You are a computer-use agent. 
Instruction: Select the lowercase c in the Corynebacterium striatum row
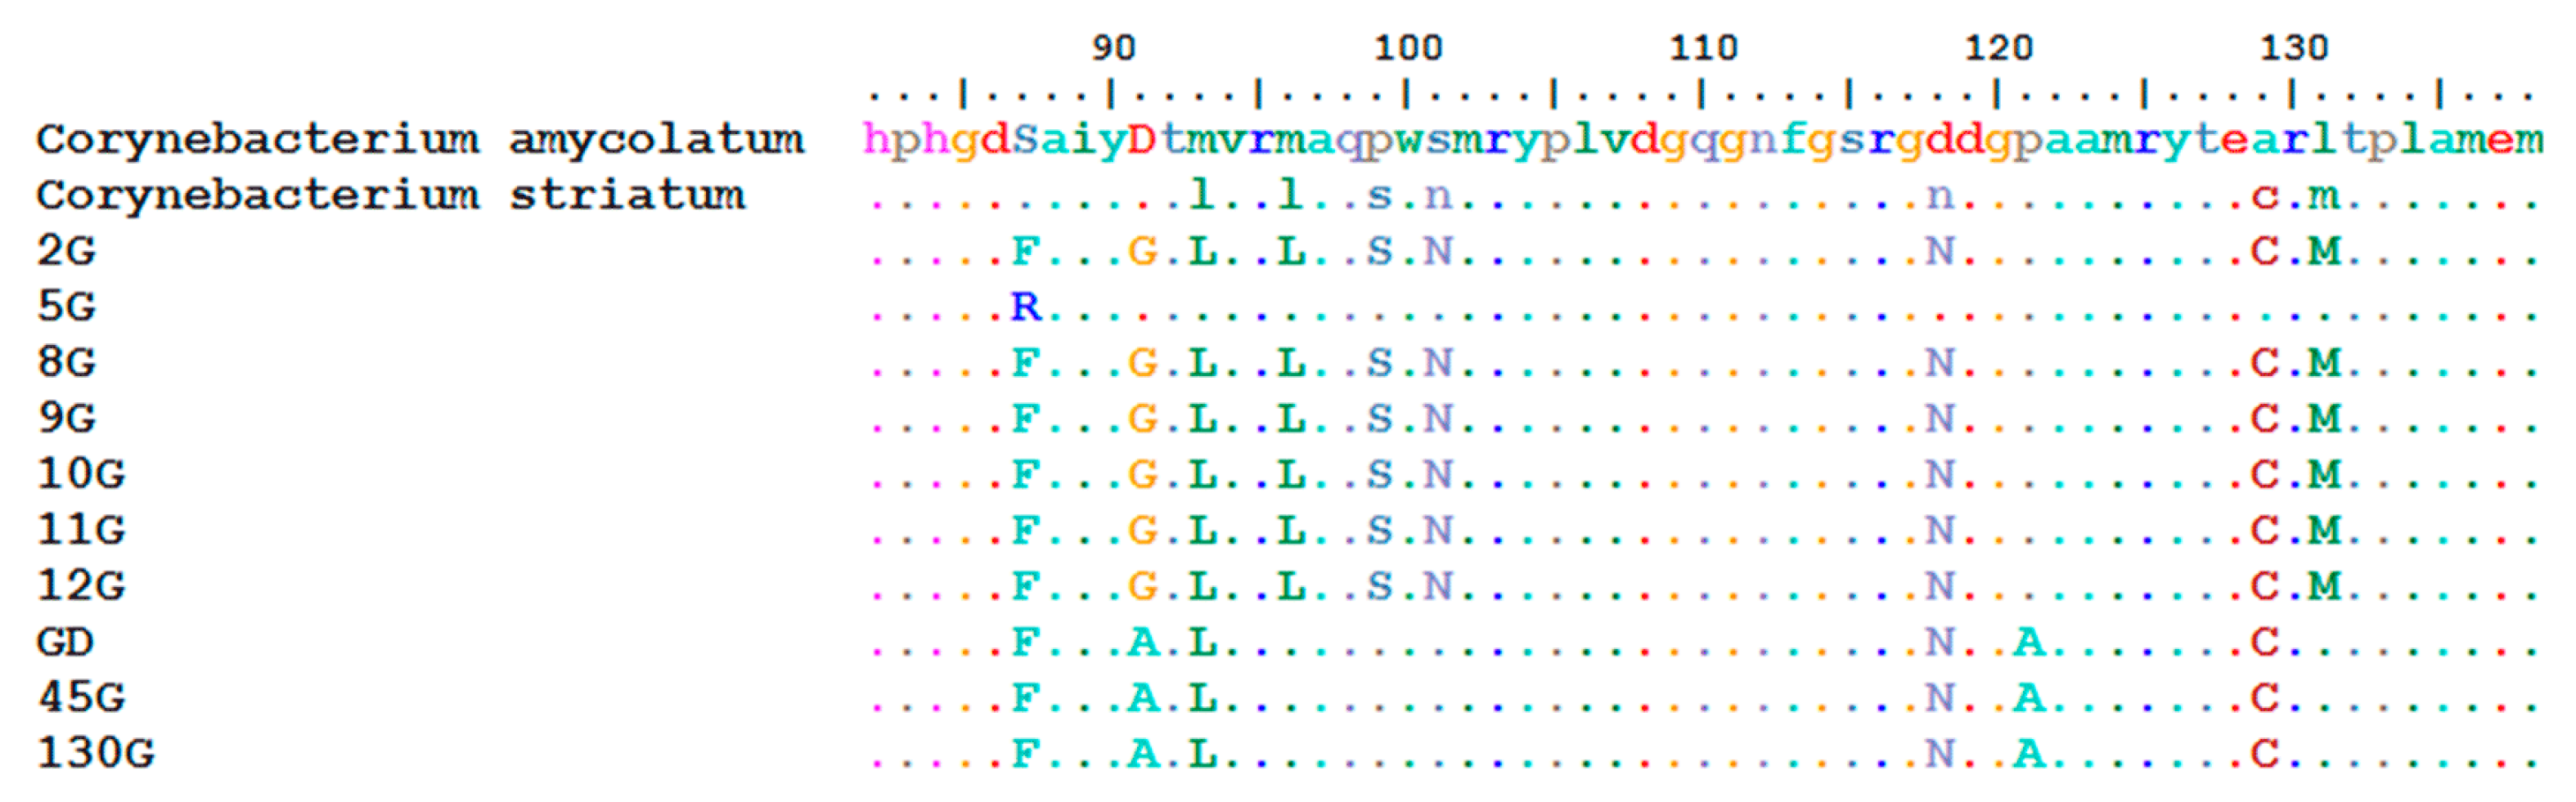(2265, 198)
